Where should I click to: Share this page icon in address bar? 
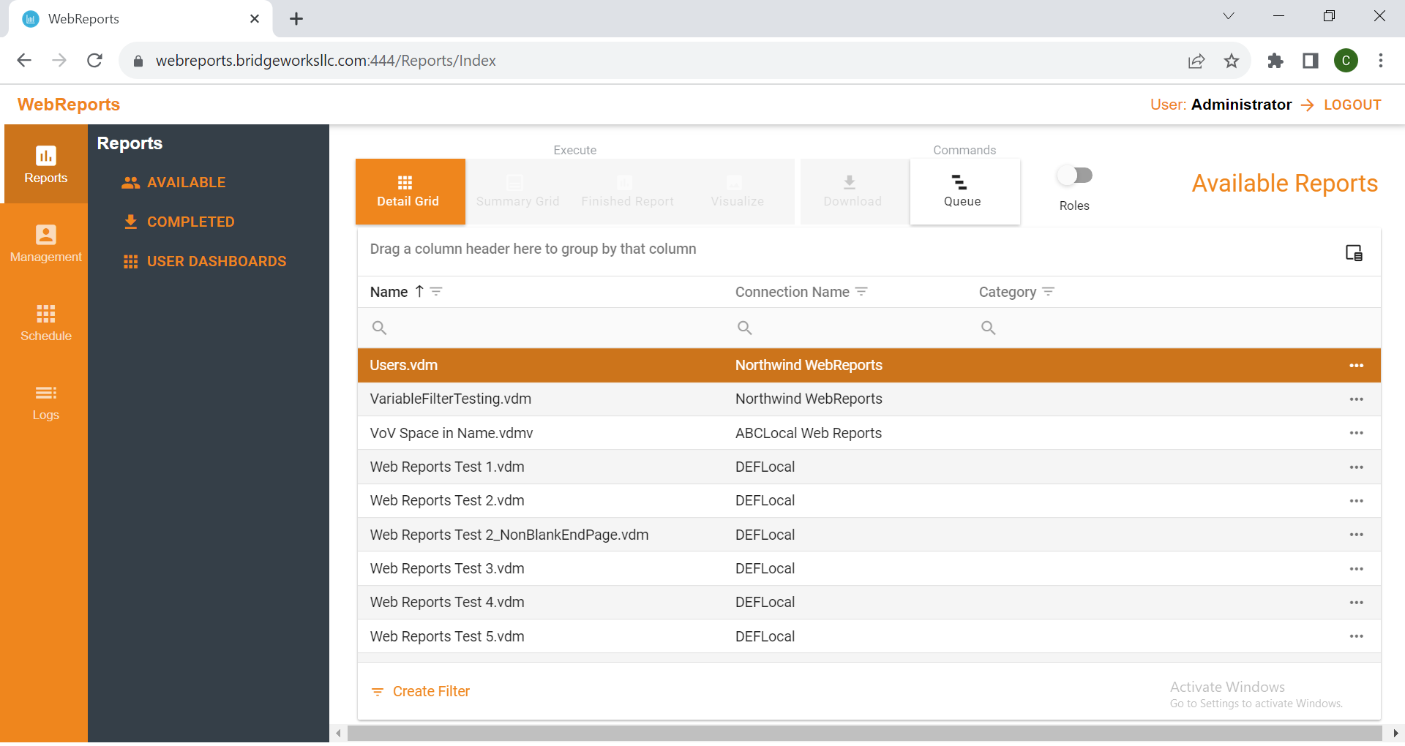click(x=1196, y=61)
